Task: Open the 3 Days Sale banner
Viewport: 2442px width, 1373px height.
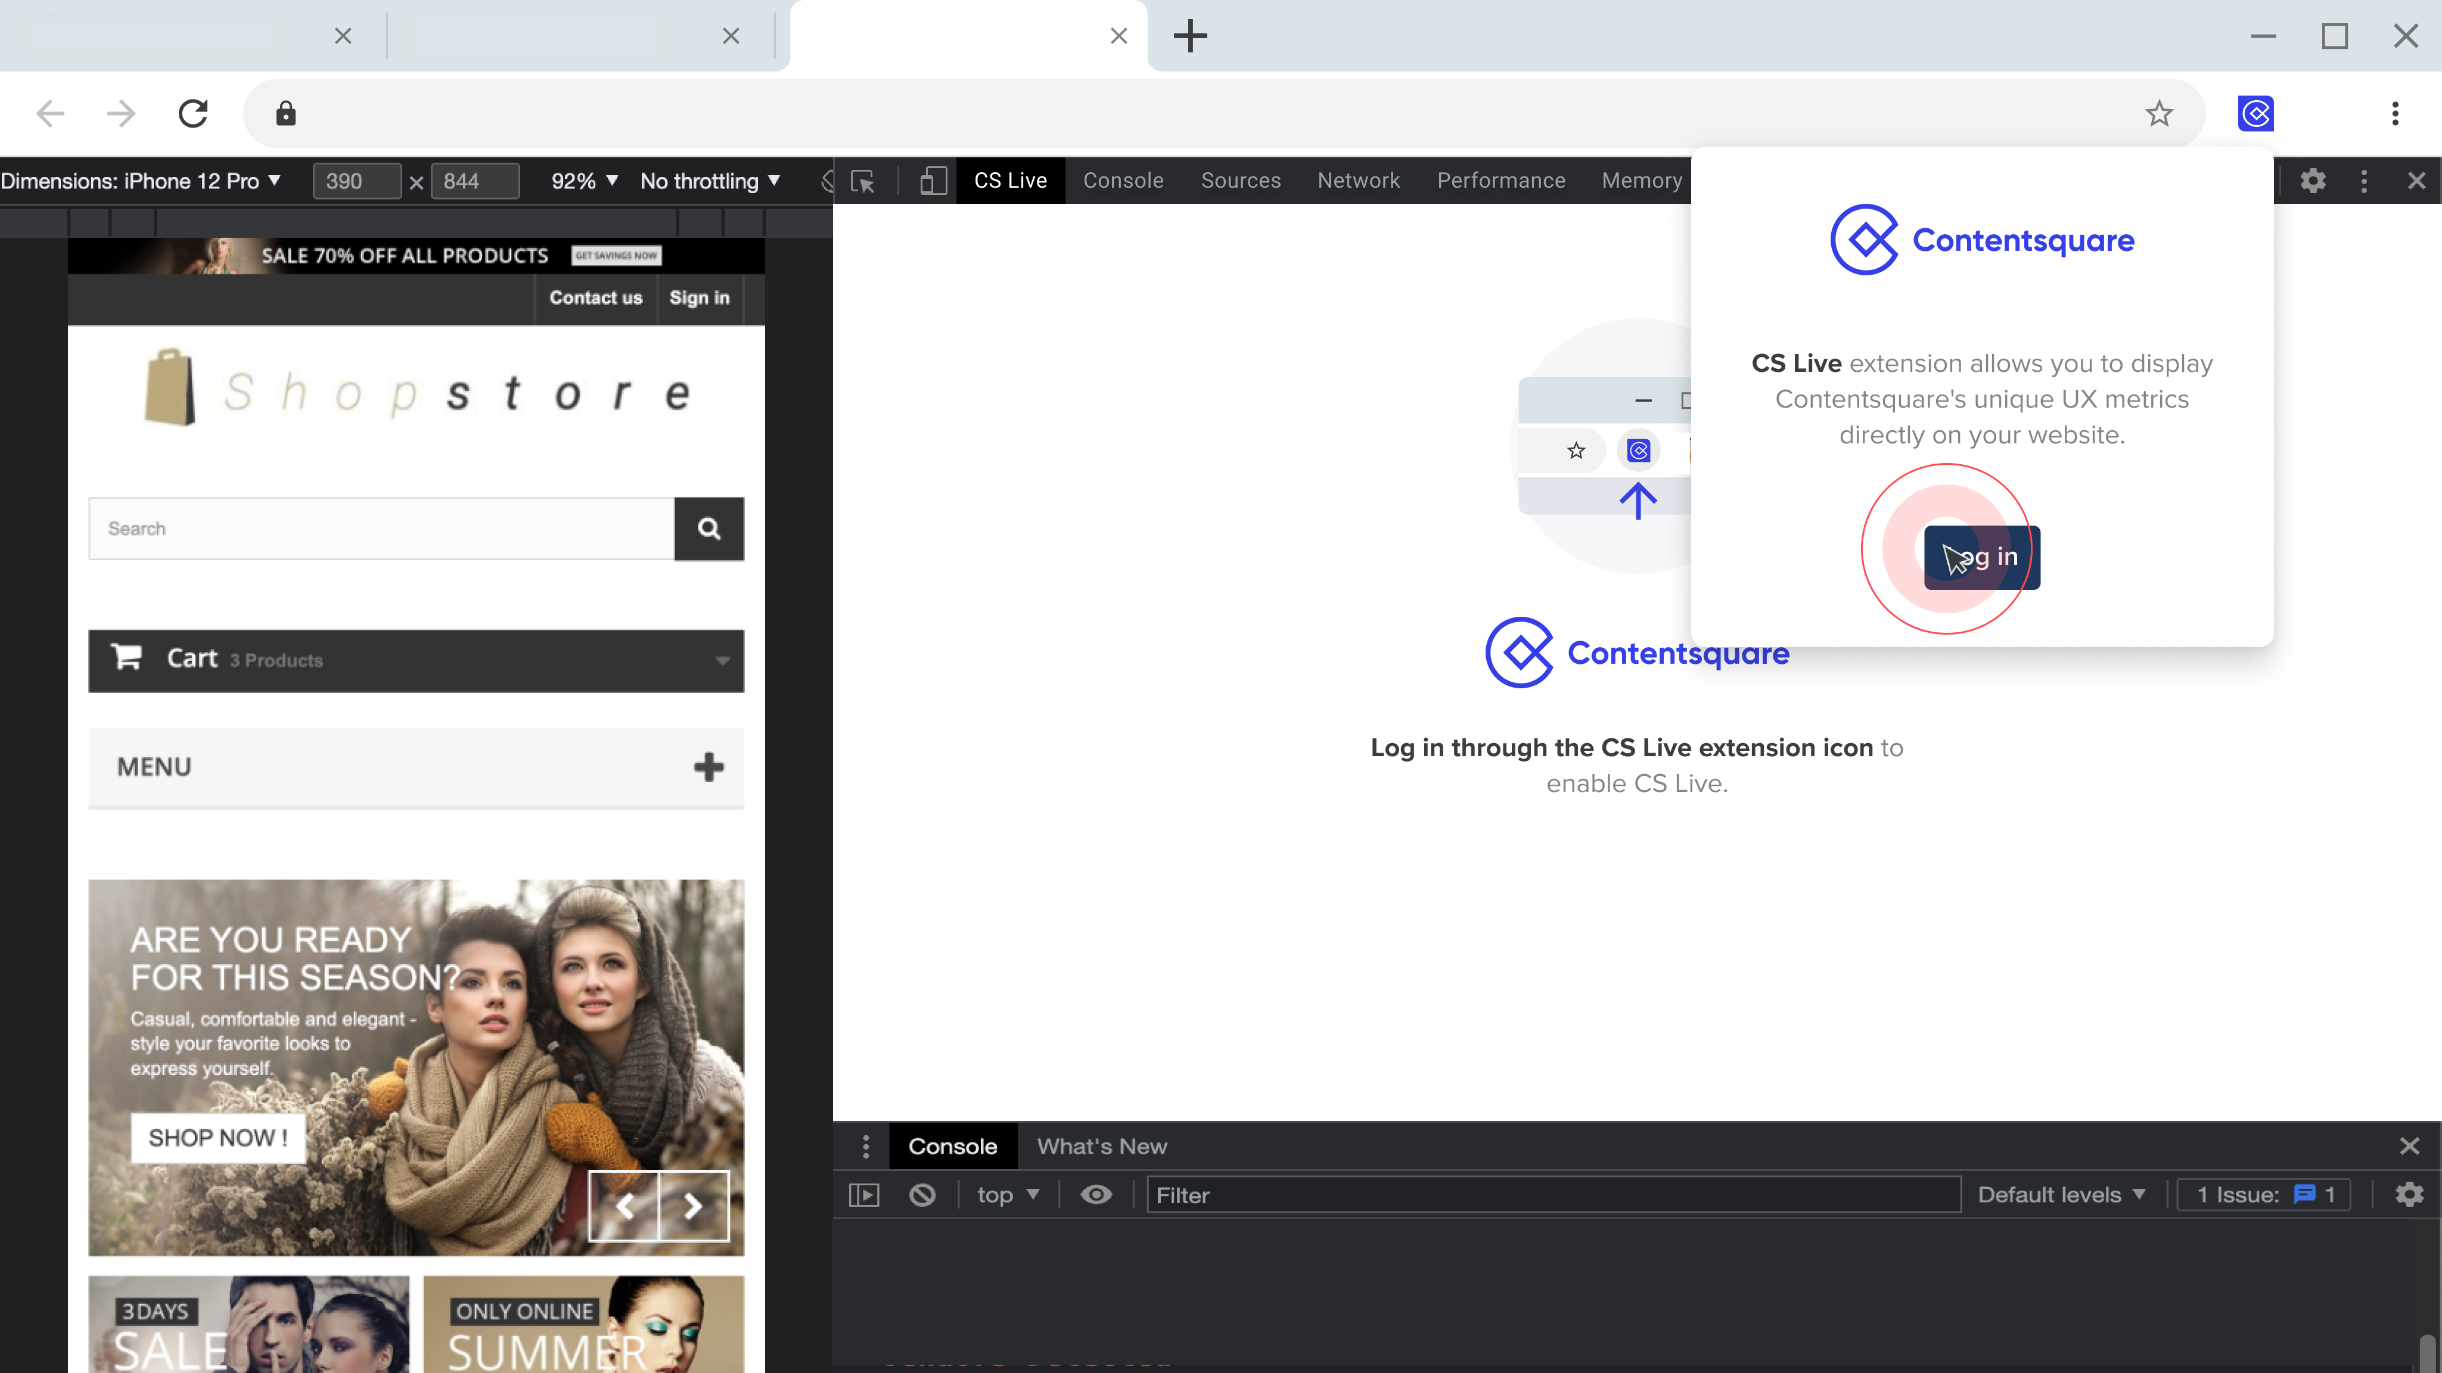Action: [248, 1324]
